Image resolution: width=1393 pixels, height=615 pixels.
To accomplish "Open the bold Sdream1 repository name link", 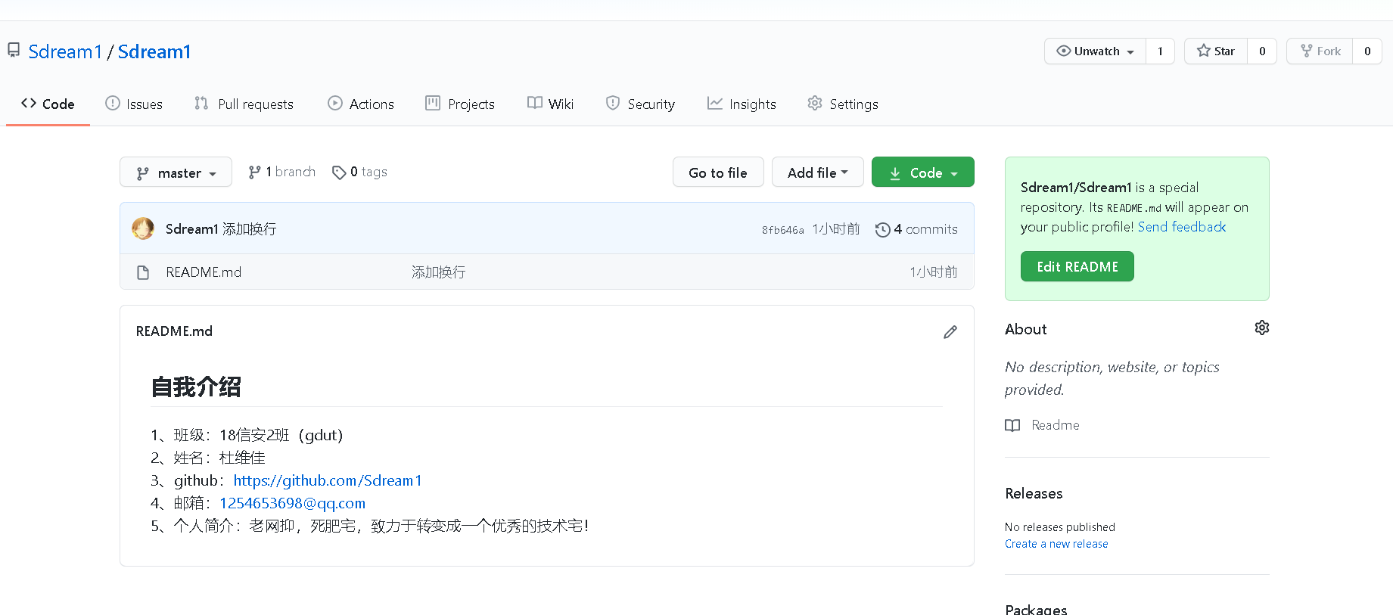I will click(154, 51).
